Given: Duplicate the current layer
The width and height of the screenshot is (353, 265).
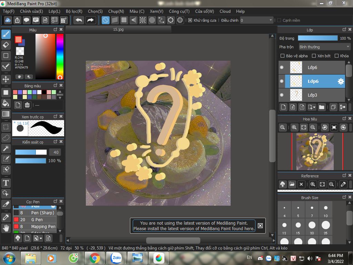Looking at the screenshot, I should pyautogui.click(x=333, y=107).
